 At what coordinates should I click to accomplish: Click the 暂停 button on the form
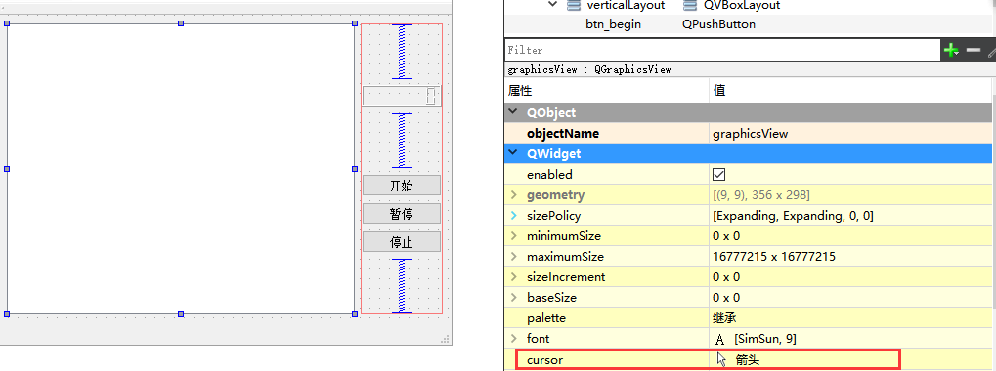401,213
